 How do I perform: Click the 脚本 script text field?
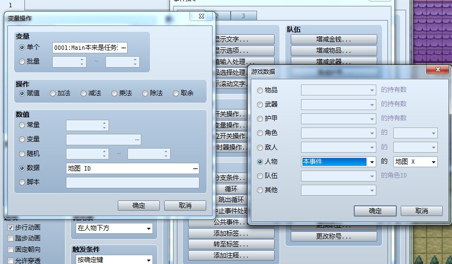132,183
